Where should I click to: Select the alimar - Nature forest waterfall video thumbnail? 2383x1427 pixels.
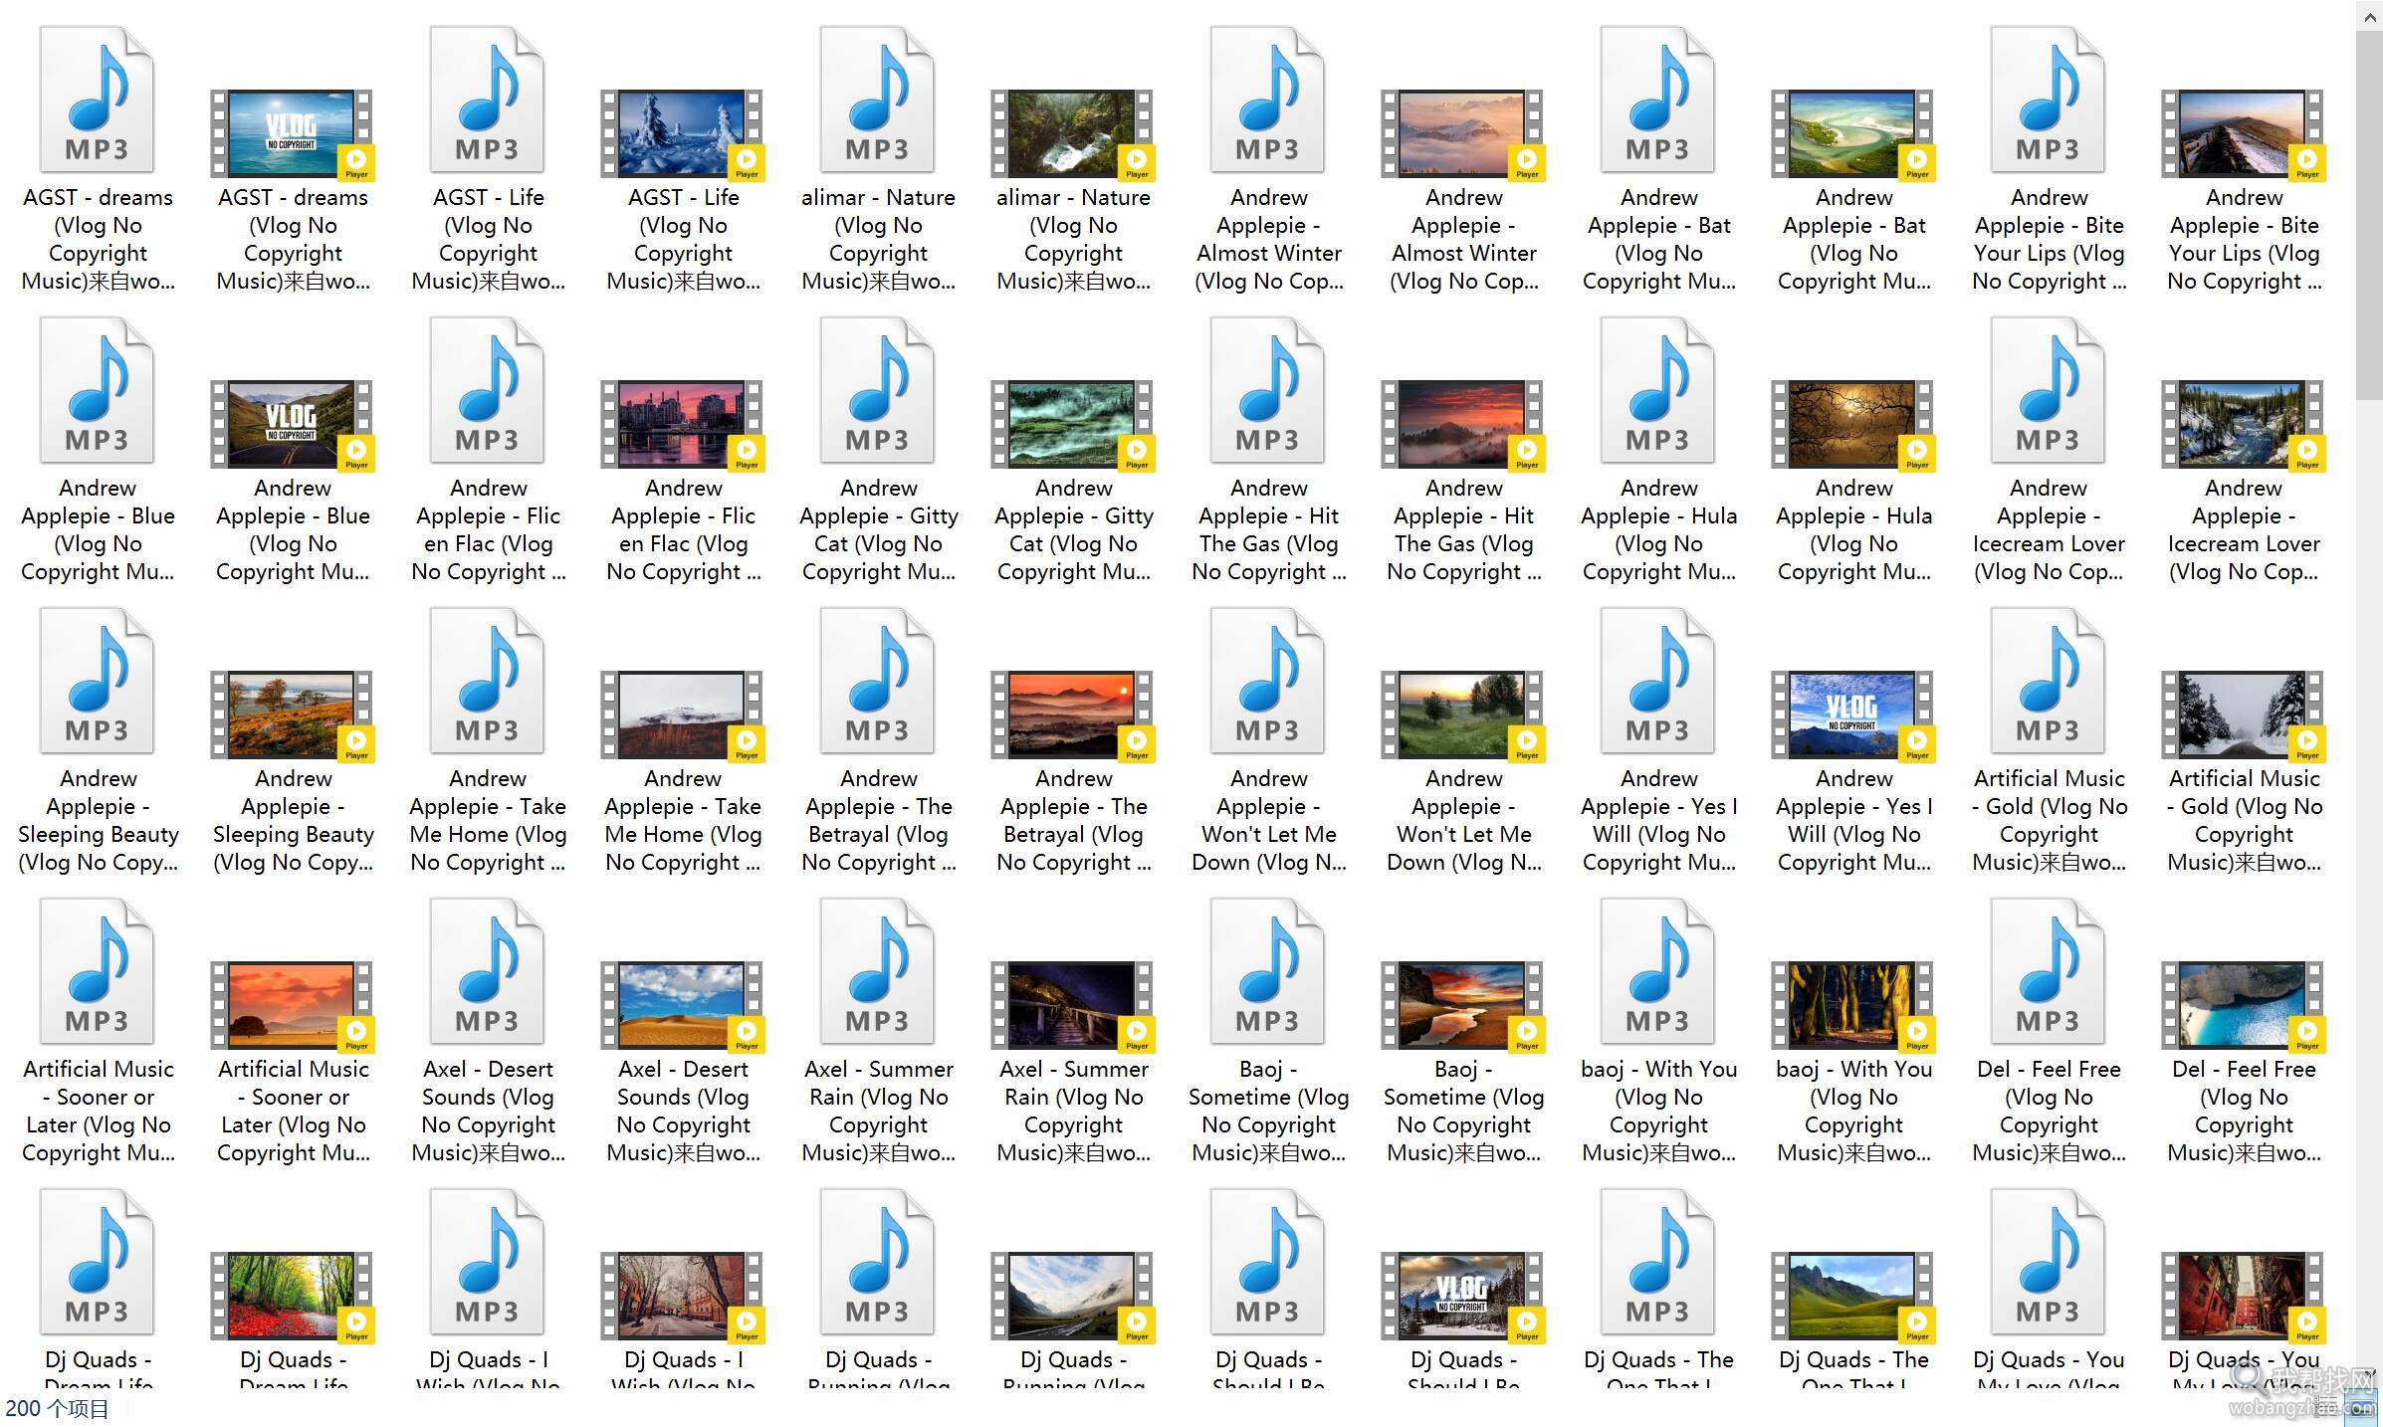click(1072, 133)
